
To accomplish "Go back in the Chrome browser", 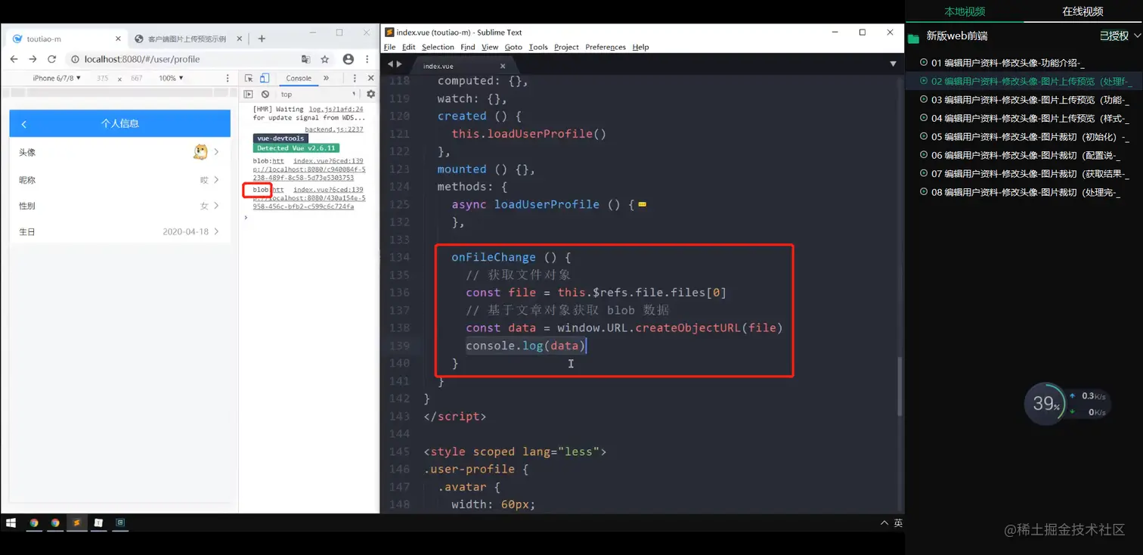I will click(x=14, y=59).
